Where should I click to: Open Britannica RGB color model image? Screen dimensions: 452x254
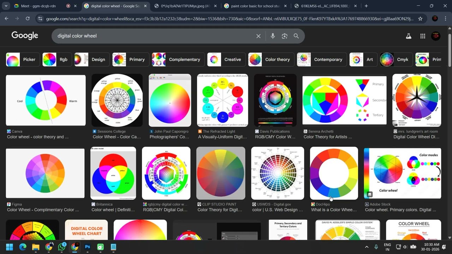pyautogui.click(x=113, y=173)
